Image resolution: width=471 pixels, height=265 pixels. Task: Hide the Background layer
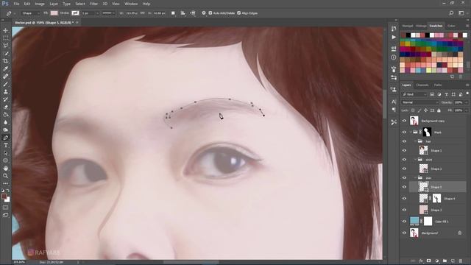404,233
